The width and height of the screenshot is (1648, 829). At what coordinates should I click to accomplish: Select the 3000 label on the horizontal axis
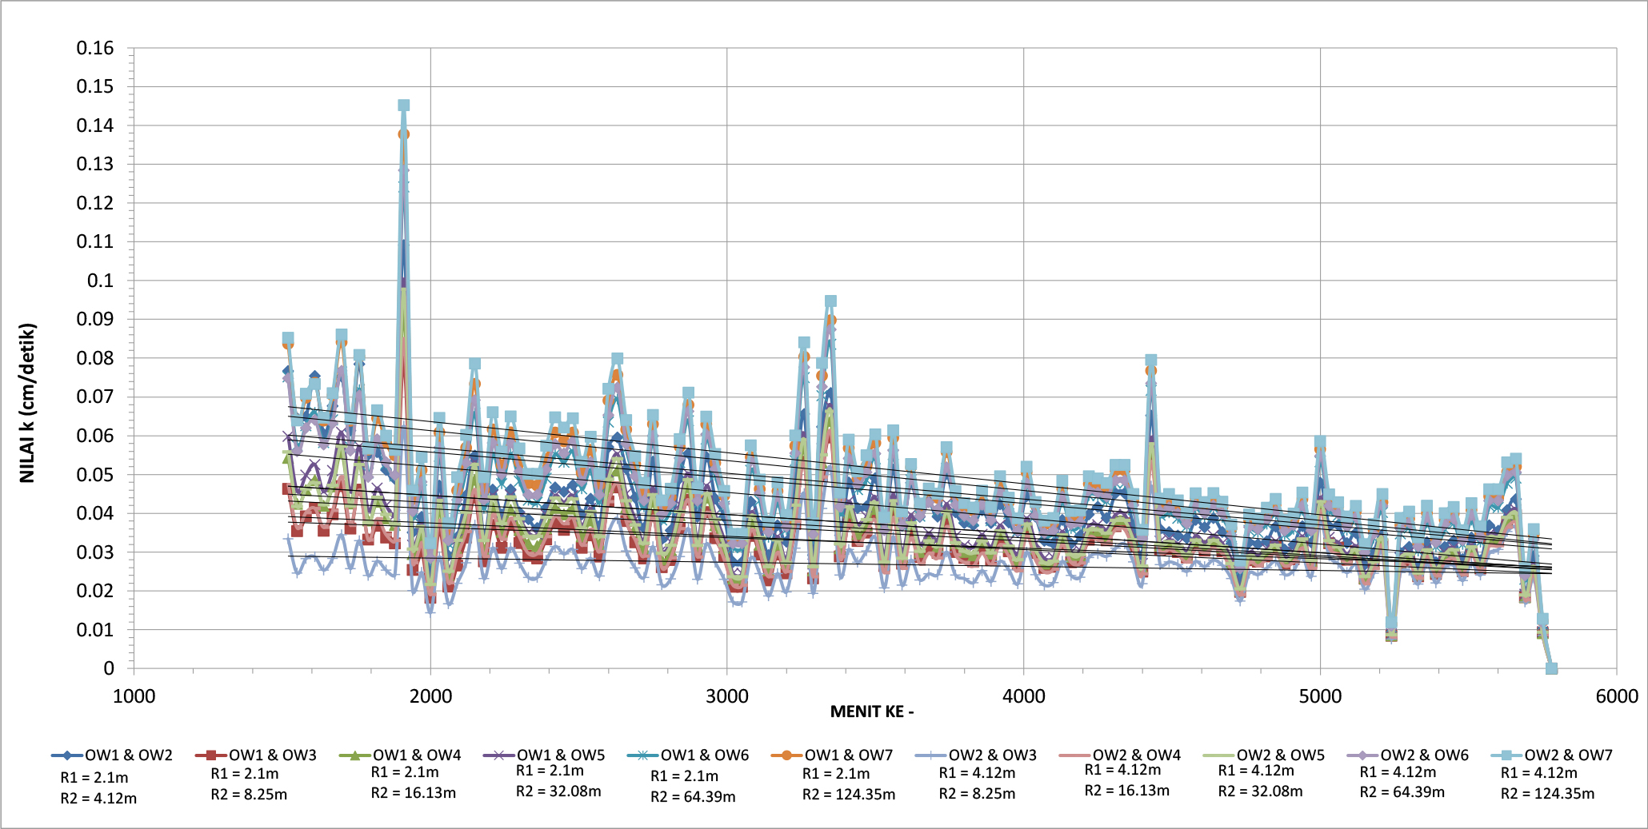pos(726,696)
